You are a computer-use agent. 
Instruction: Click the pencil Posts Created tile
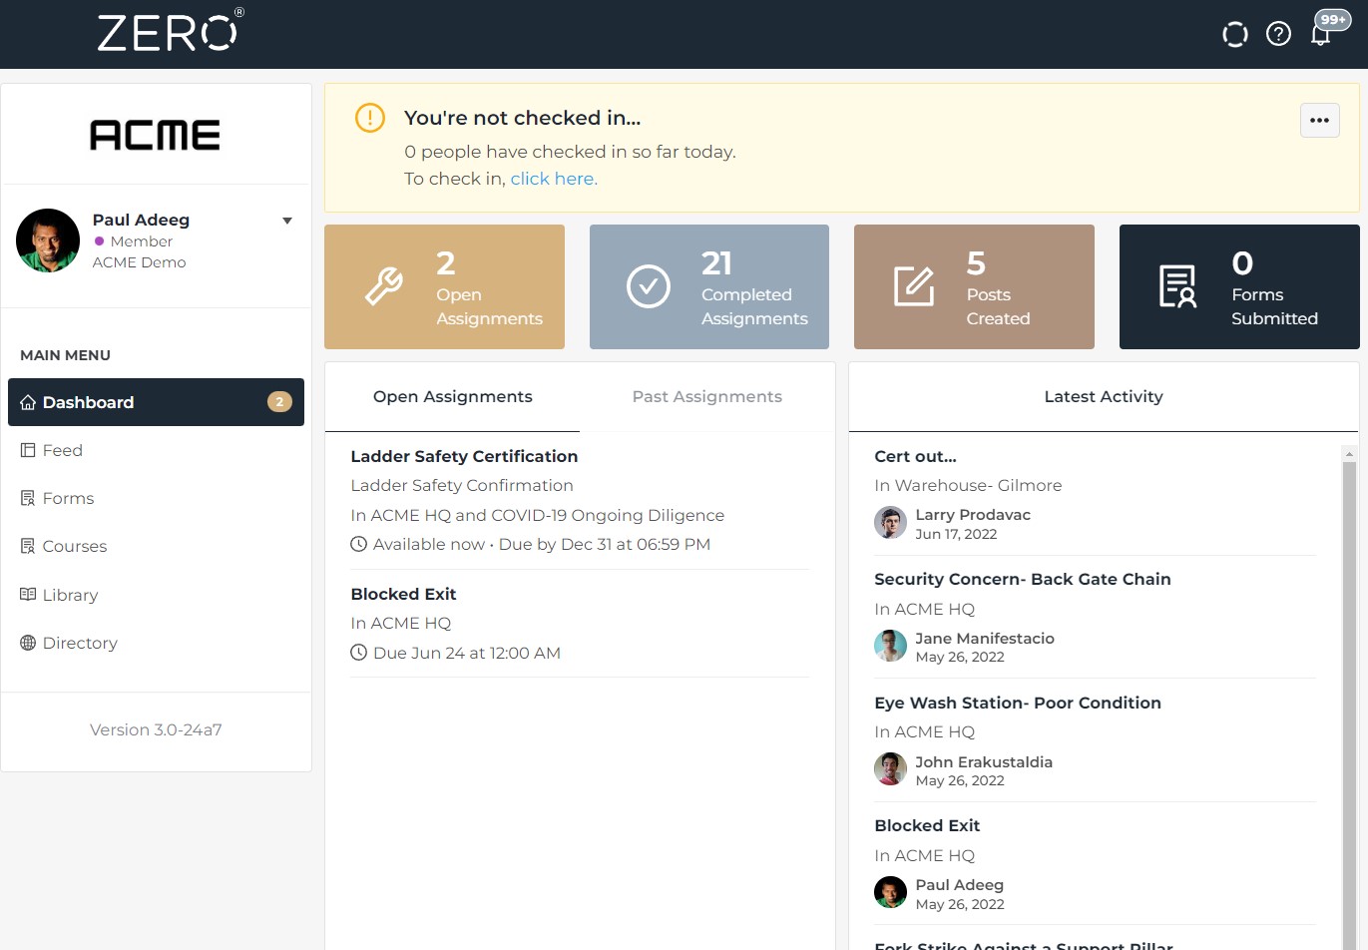point(973,287)
